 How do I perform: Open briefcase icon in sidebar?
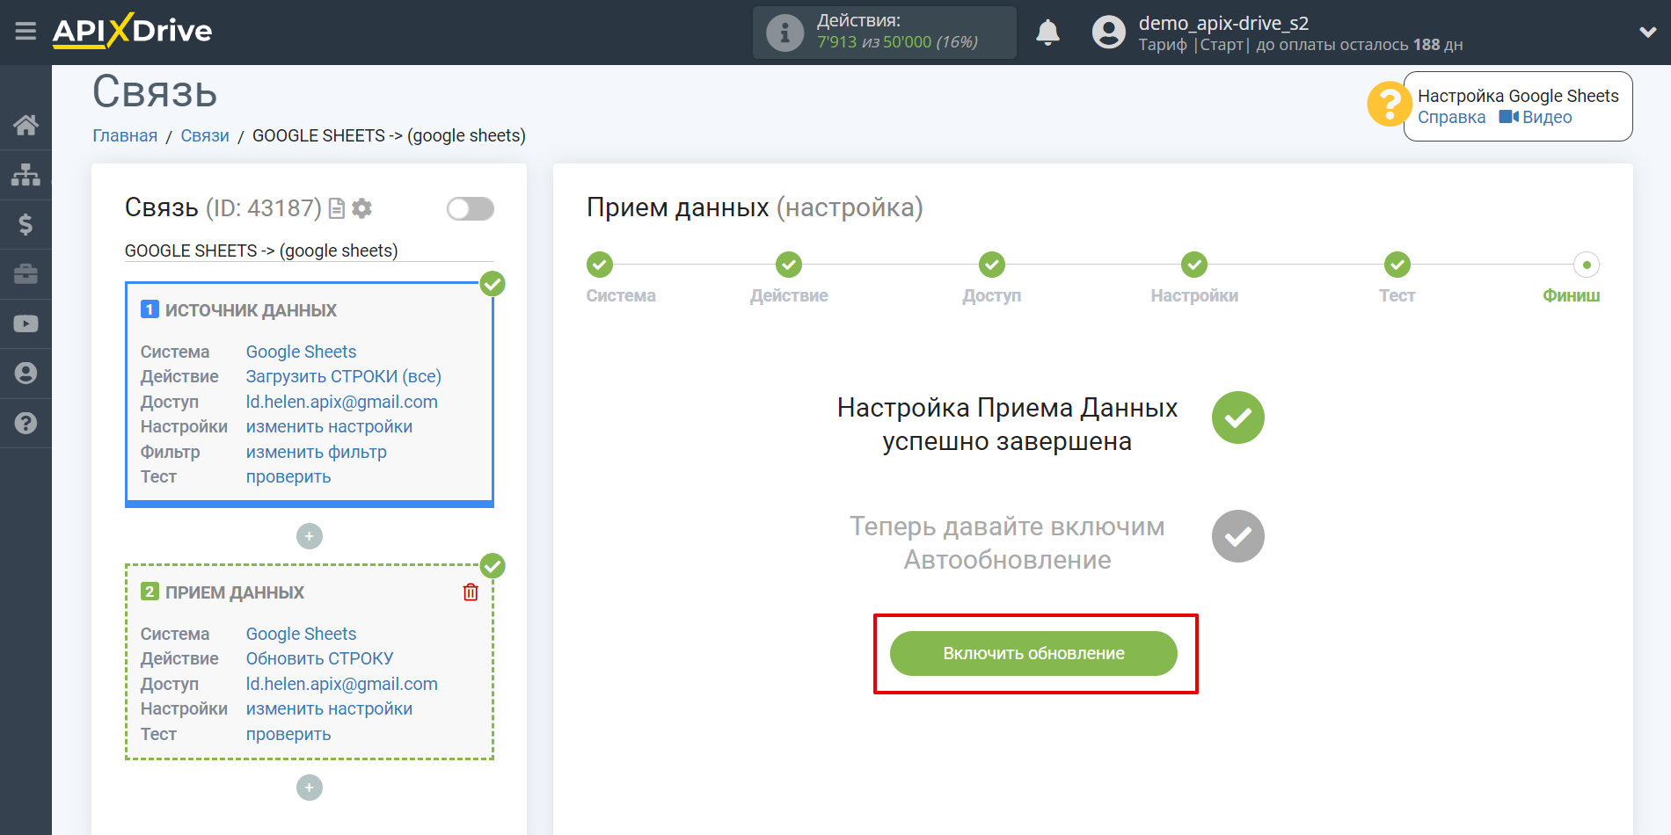click(26, 274)
